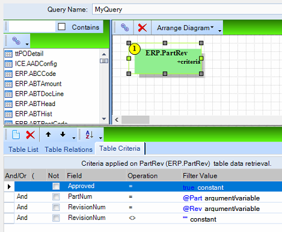
Task: Click the diagram horizontal scrollbar thumb
Action: [135, 120]
